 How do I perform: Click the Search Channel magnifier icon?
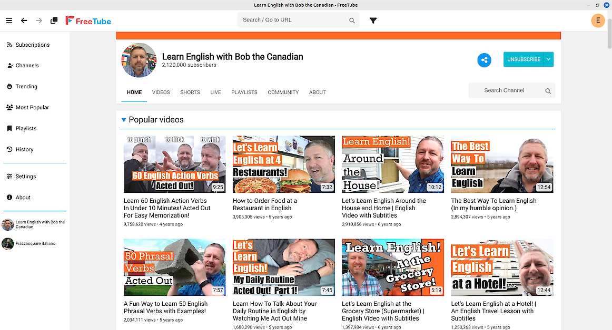coord(548,91)
